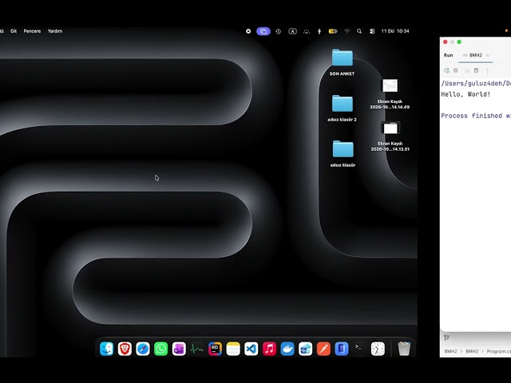The height and width of the screenshot is (383, 511).
Task: Open JetBrains Rider from the Dock
Action: click(215, 349)
